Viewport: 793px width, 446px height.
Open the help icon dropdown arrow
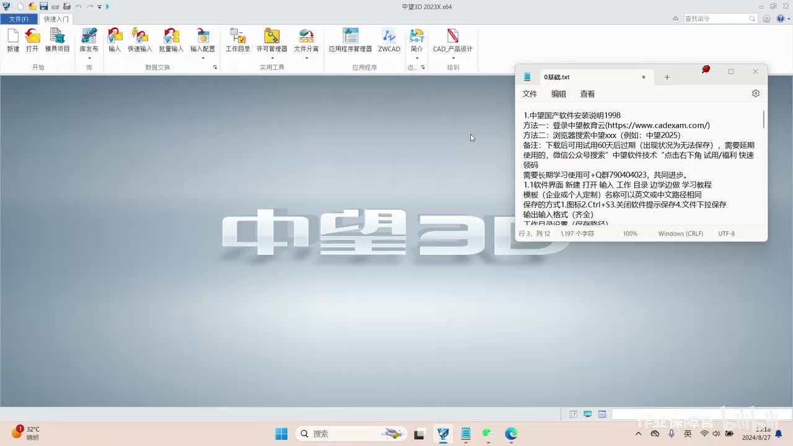coord(787,19)
